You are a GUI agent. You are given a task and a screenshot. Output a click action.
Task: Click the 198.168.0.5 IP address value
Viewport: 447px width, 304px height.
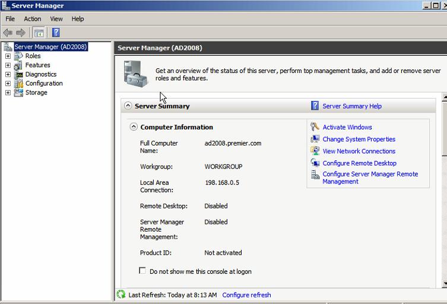[x=222, y=182]
